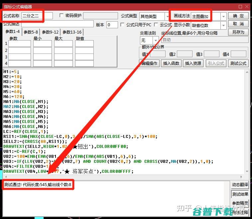Show the 测试结果 panel

[x=240, y=194]
